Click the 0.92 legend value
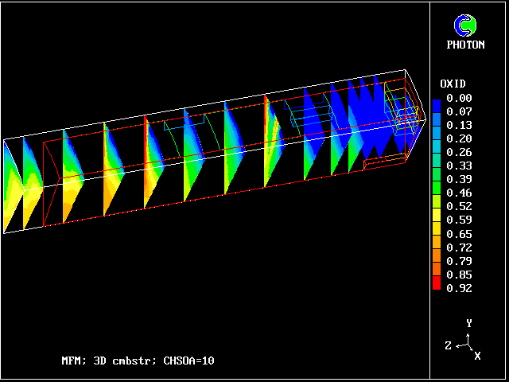The image size is (509, 382). (x=459, y=288)
